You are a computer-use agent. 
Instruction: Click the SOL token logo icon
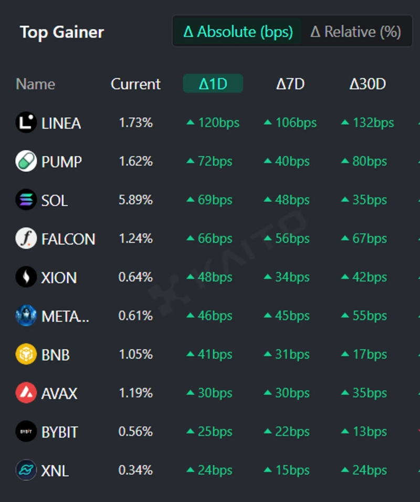click(26, 200)
